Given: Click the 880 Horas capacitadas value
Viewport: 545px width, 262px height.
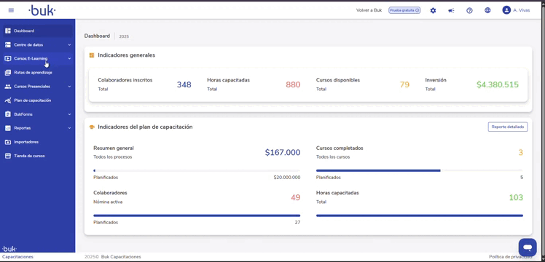Looking at the screenshot, I should click(293, 84).
